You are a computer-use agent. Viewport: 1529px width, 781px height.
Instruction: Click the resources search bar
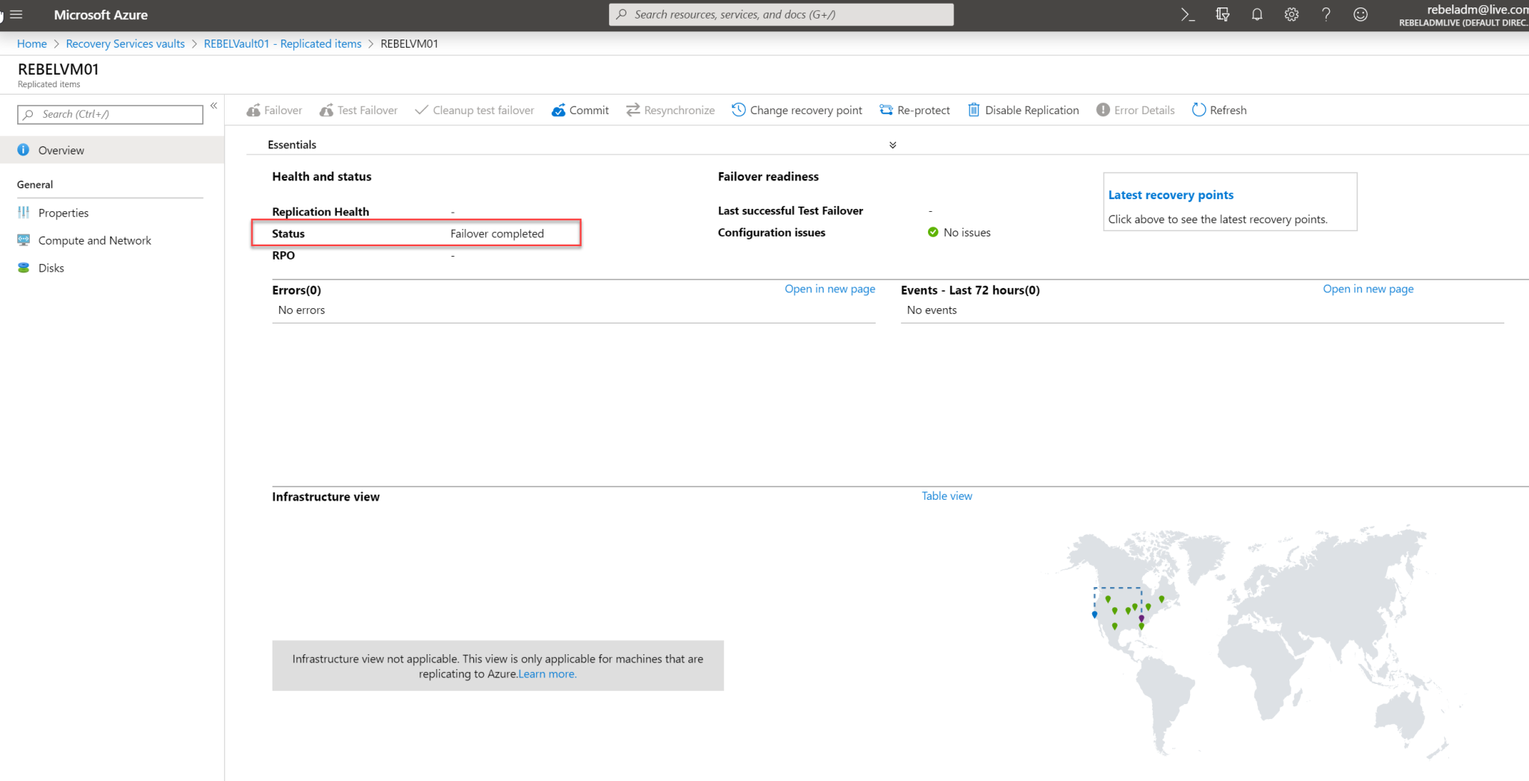tap(780, 14)
